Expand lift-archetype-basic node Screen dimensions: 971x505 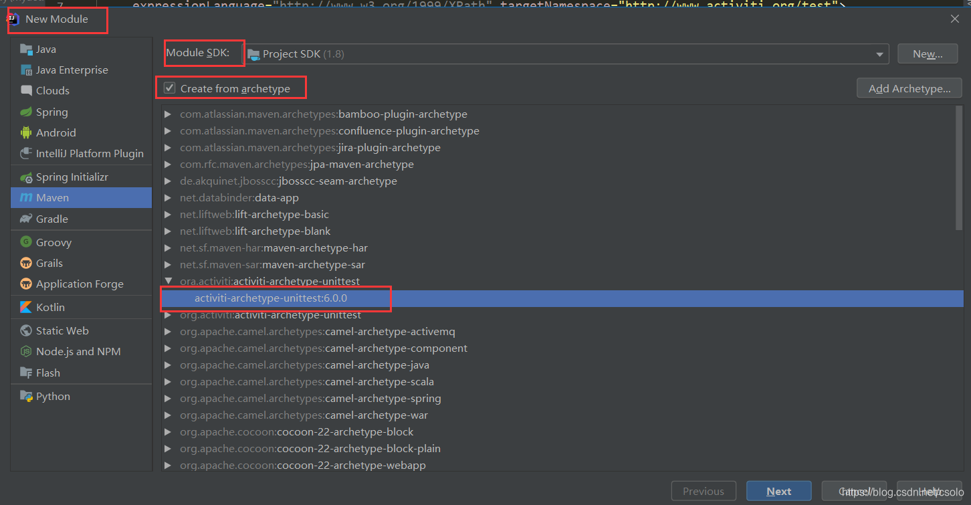(168, 215)
